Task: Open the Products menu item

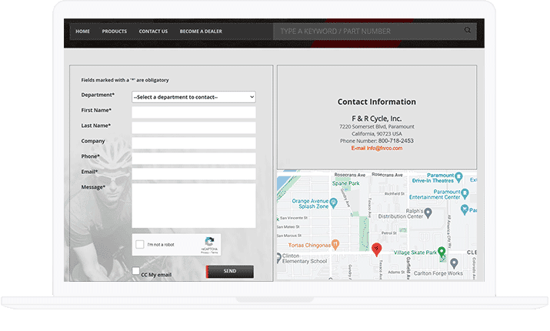Action: [114, 32]
